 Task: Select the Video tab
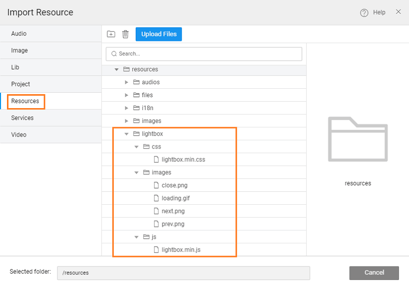pyautogui.click(x=19, y=135)
